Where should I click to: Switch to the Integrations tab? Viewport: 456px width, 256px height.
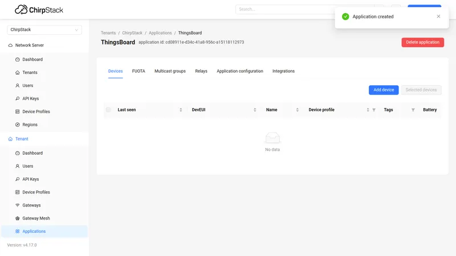(283, 71)
